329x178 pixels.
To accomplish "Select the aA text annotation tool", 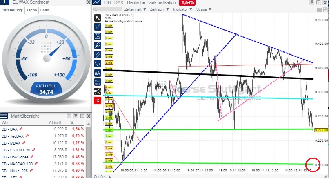I will [98, 73].
